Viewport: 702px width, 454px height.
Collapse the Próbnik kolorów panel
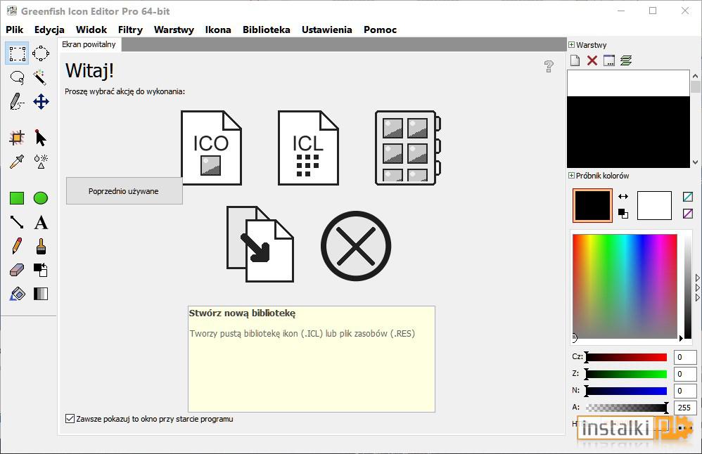(571, 175)
